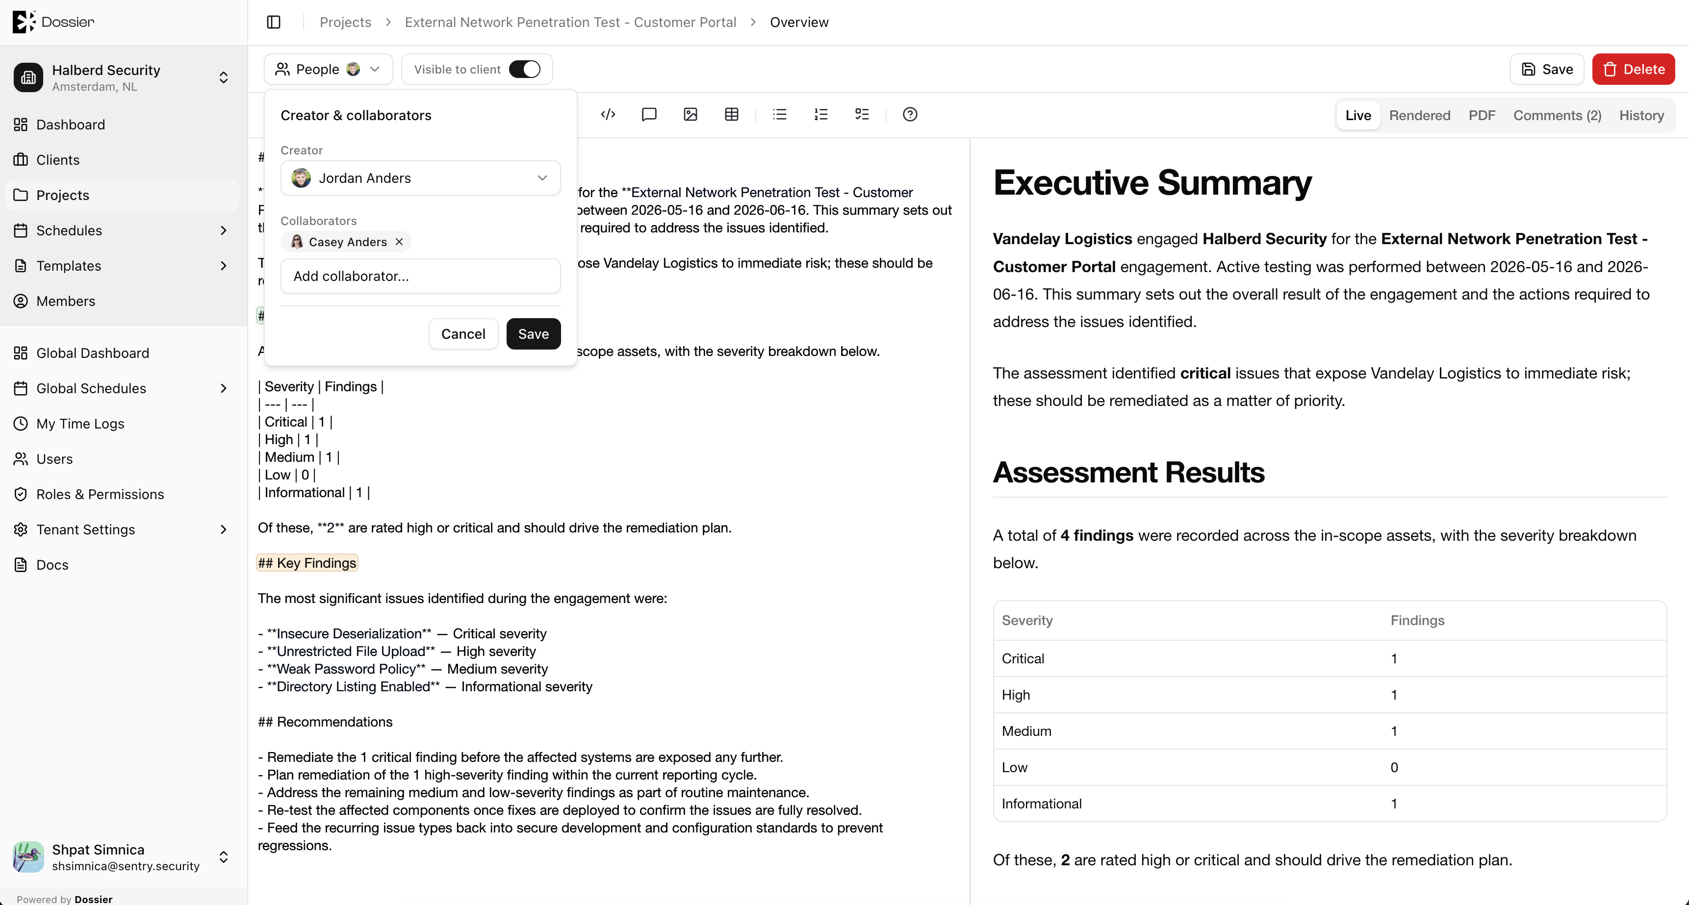1689x905 pixels.
Task: Click the Dossier link in footer
Action: click(x=93, y=899)
